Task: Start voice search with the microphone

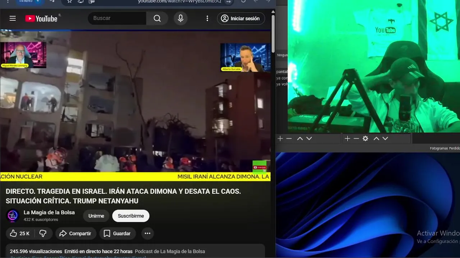Action: pos(181,18)
